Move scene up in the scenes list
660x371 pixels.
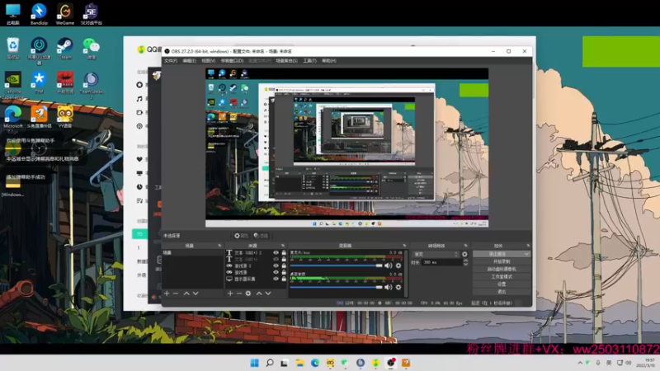pos(186,294)
